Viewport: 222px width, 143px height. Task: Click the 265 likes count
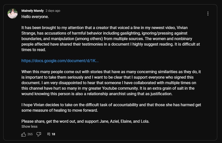click(30, 134)
